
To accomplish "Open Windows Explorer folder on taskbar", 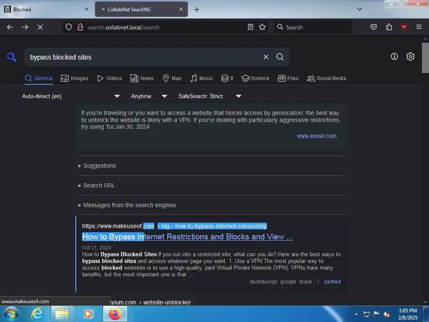I will pos(62,314).
